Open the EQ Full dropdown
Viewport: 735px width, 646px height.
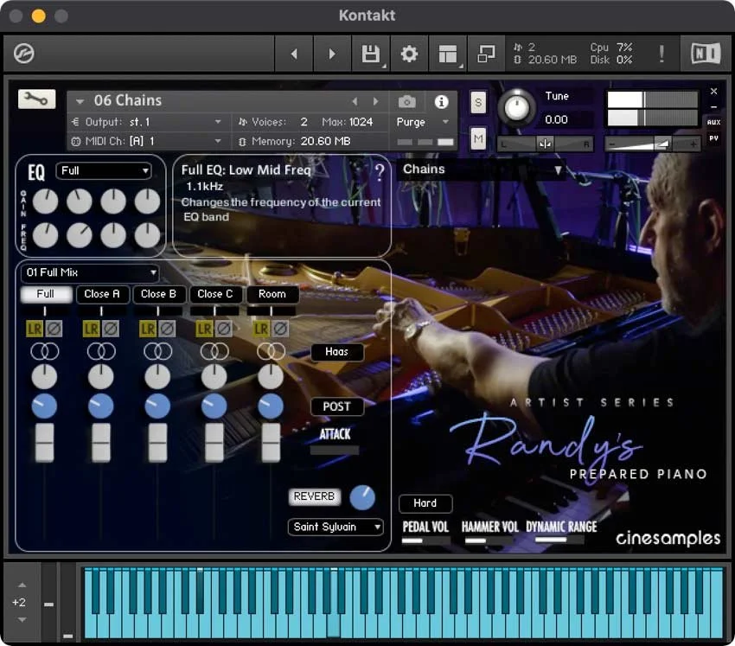pos(104,170)
